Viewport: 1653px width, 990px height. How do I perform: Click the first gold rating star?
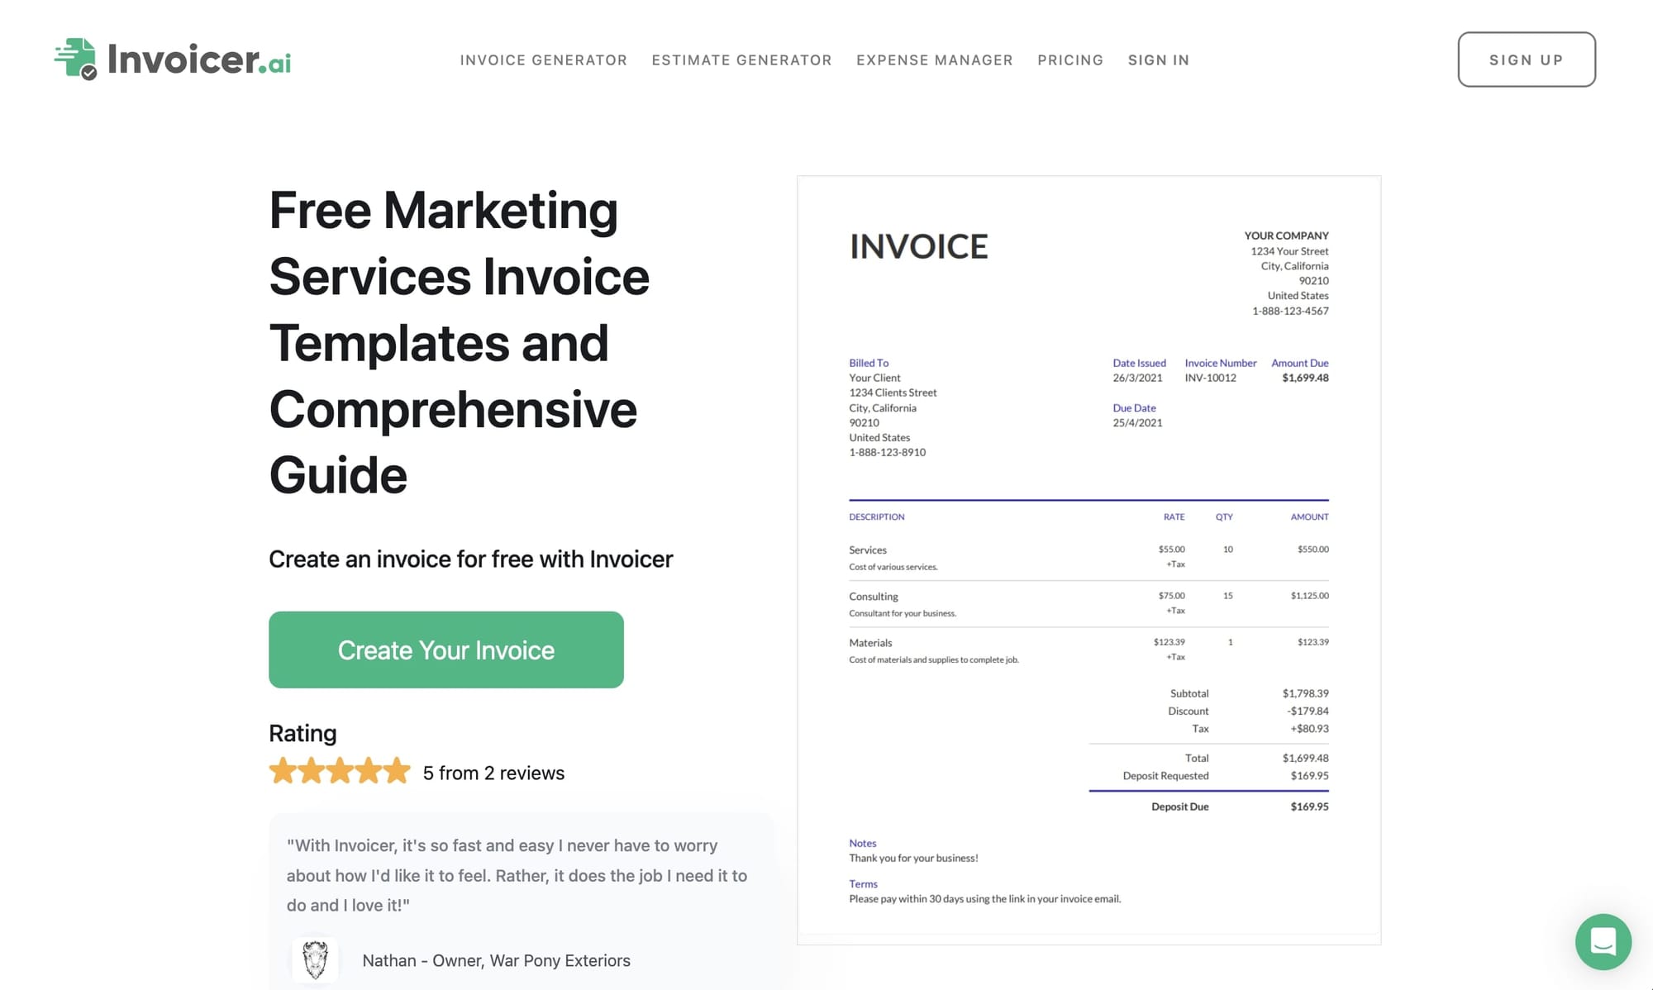point(282,770)
